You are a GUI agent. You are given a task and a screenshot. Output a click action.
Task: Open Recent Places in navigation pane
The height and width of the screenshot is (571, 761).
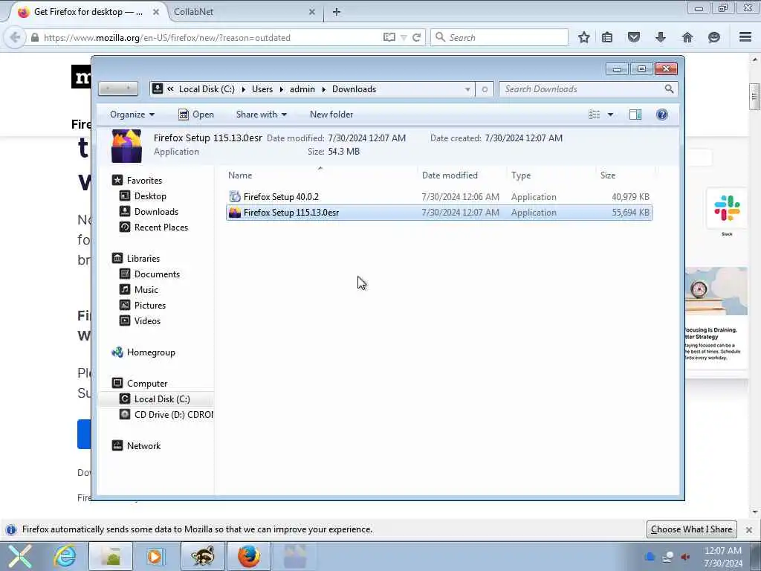(161, 228)
